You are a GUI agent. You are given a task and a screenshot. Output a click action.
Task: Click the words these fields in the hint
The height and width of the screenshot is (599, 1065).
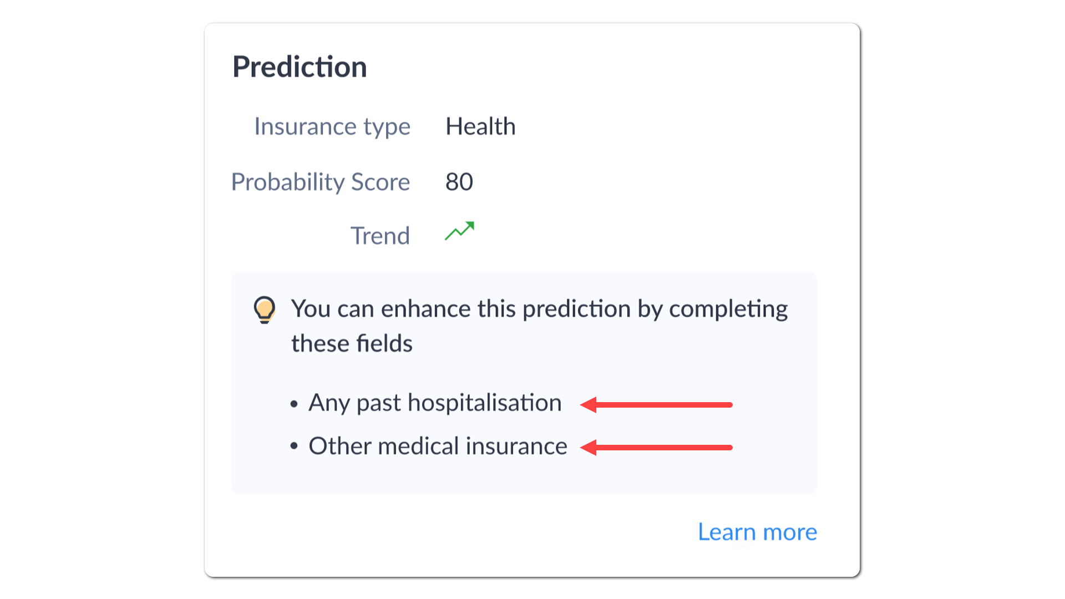click(x=352, y=344)
